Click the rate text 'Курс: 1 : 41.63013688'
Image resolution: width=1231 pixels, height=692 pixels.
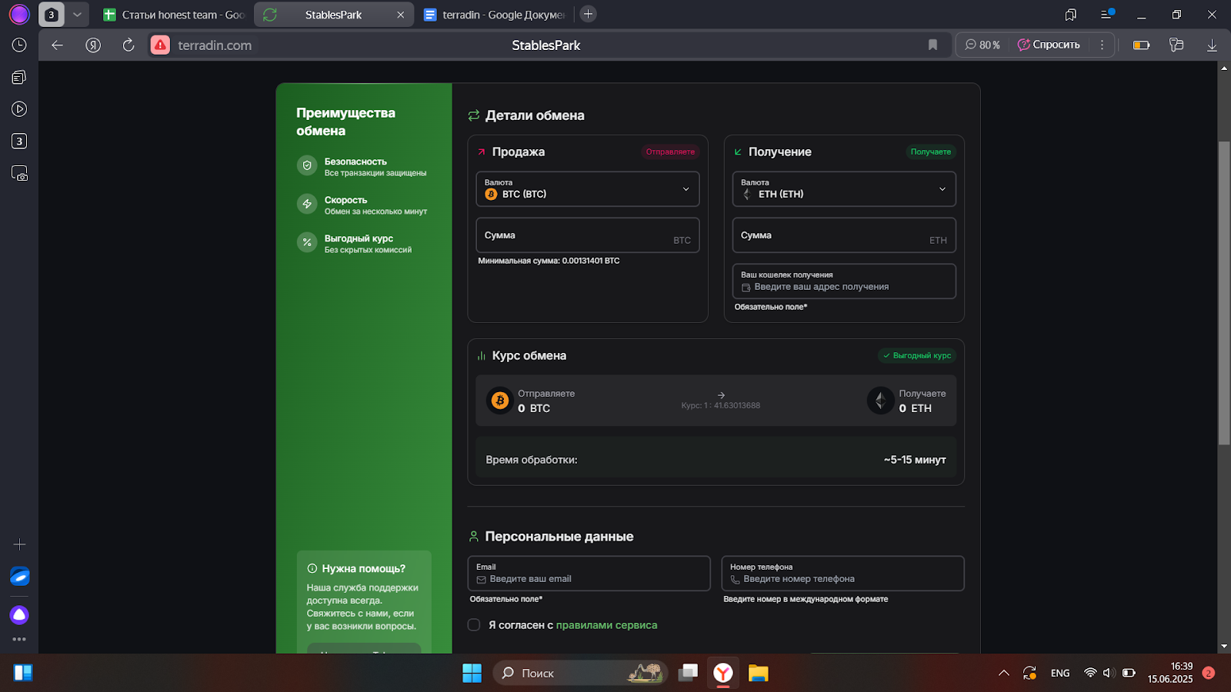[x=721, y=406]
